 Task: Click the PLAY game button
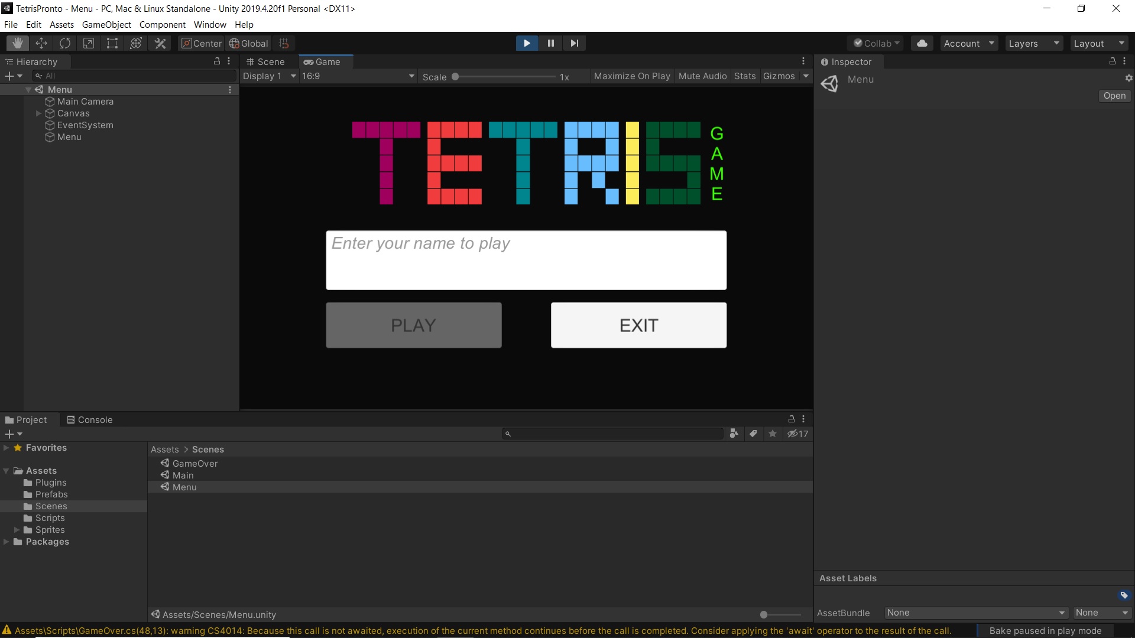tap(414, 325)
